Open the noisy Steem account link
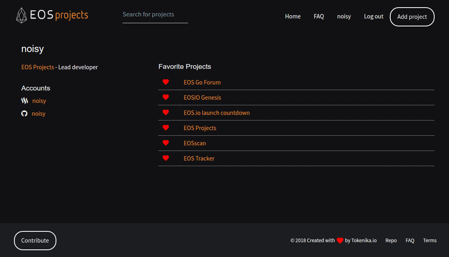This screenshot has height=257, width=449. click(x=39, y=100)
